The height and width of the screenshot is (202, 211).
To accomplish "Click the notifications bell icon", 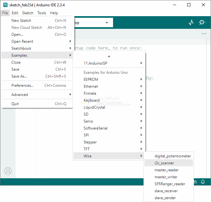I will click(x=203, y=182).
